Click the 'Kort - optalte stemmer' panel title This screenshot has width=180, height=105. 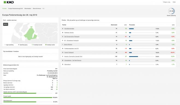tap(10, 20)
